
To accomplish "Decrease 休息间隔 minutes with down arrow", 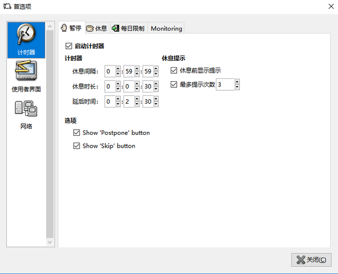I will pyautogui.click(x=137, y=74).
